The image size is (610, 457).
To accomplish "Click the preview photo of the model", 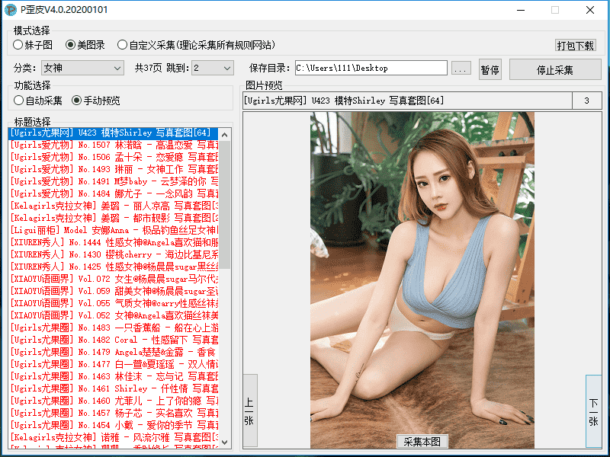I will (422, 280).
